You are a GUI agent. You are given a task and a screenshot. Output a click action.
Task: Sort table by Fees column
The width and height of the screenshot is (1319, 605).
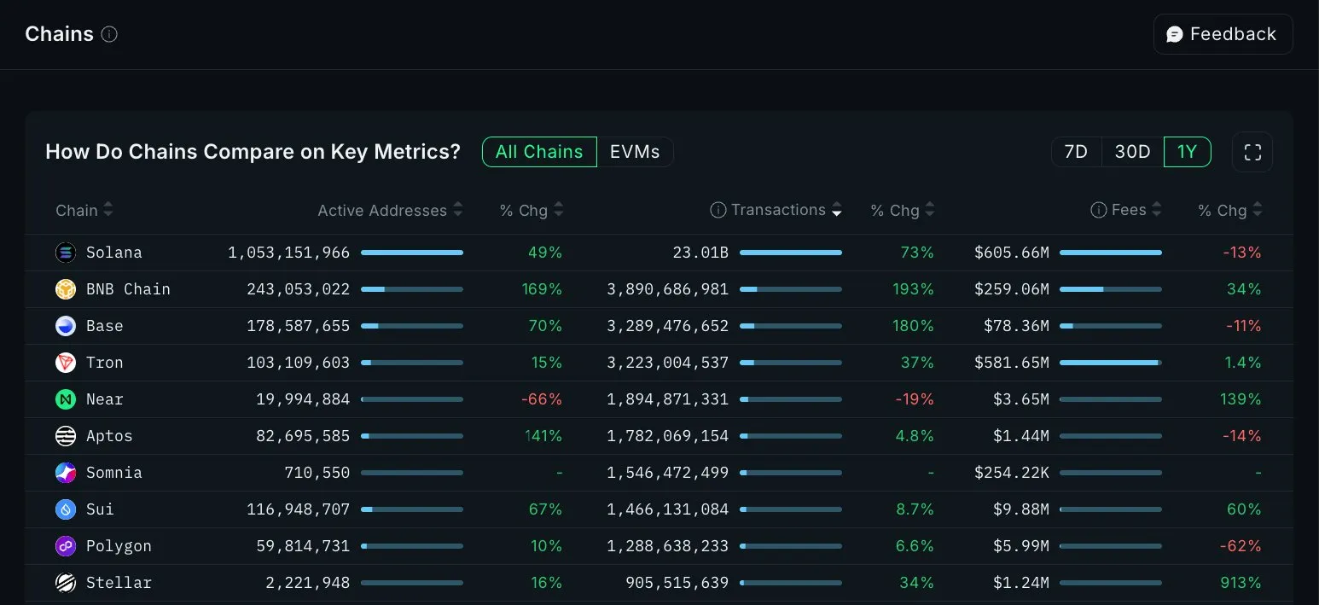point(1156,210)
